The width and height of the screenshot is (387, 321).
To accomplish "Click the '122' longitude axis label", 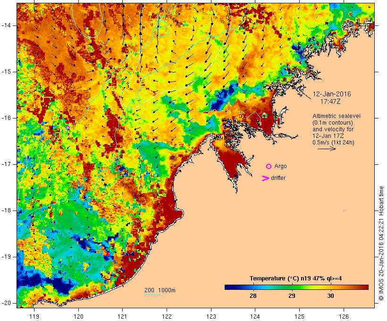I will (x=167, y=316).
